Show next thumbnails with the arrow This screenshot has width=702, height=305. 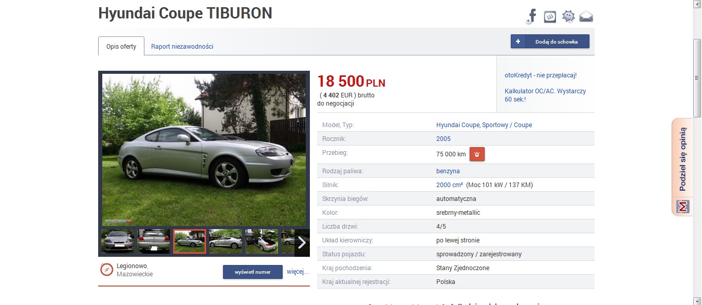tap(302, 242)
